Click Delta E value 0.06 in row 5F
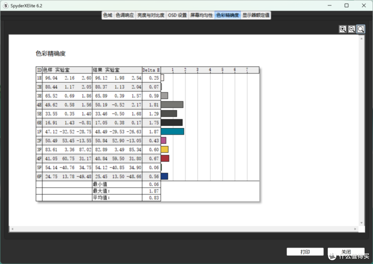Screen dimensions: 373x264 coord(154,167)
